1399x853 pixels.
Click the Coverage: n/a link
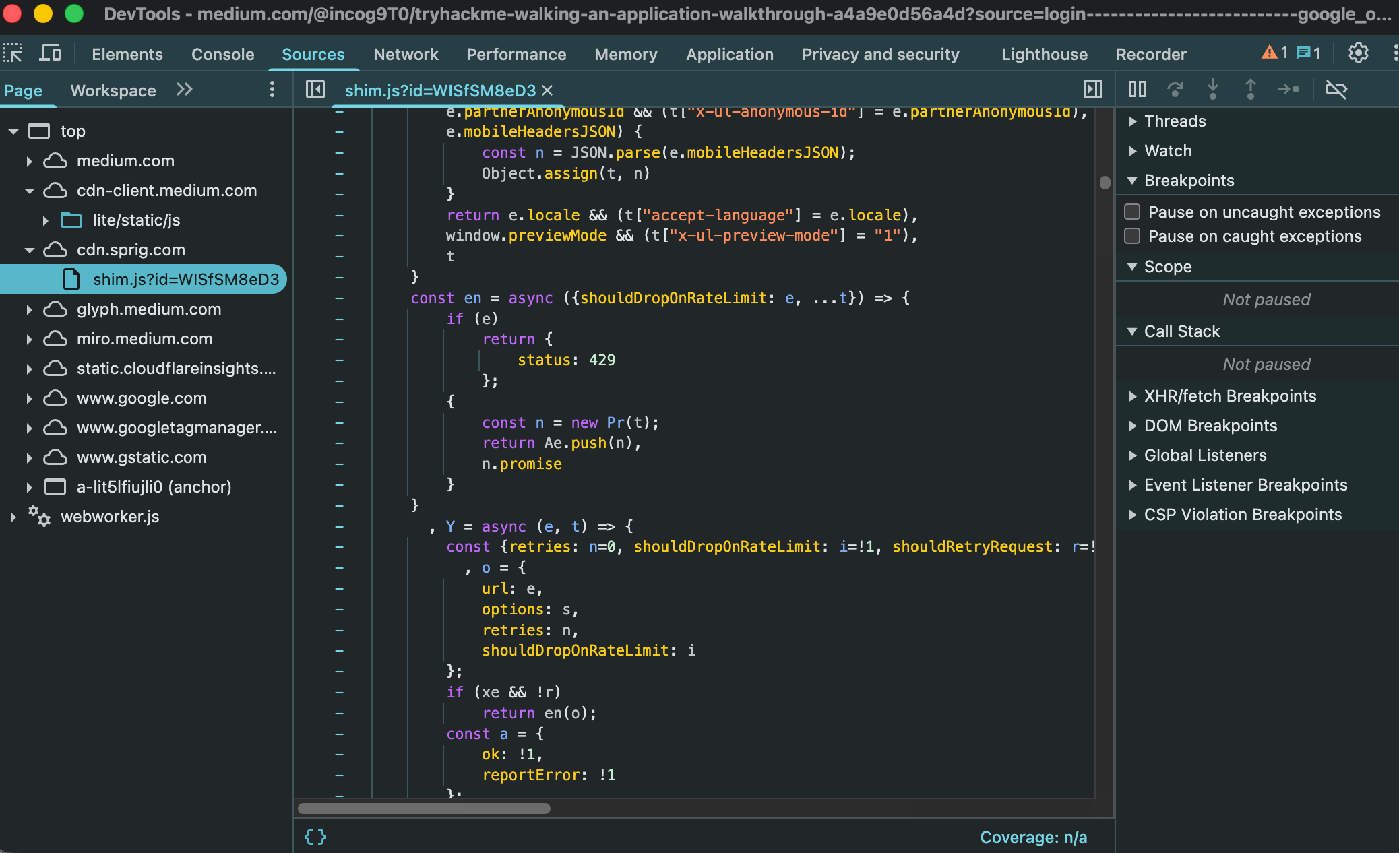click(x=1033, y=837)
